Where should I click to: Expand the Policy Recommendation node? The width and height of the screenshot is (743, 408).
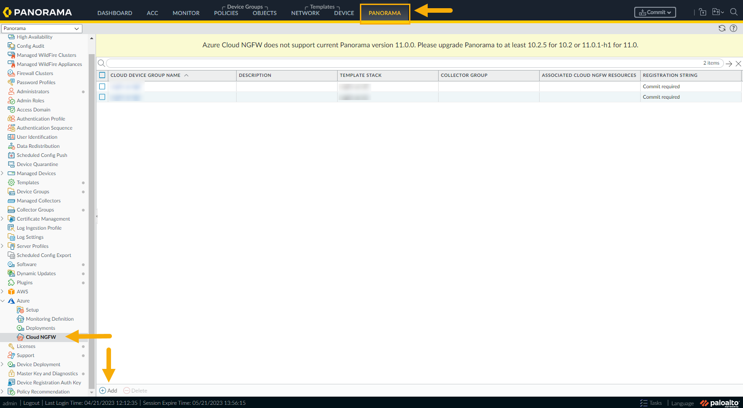[x=3, y=392]
